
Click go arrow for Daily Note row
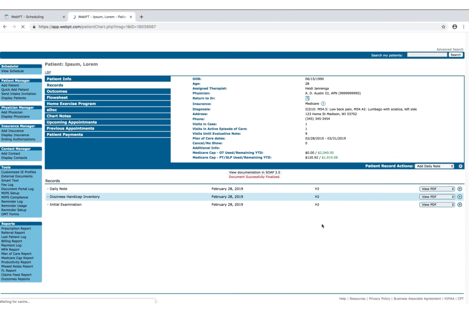[x=460, y=189]
